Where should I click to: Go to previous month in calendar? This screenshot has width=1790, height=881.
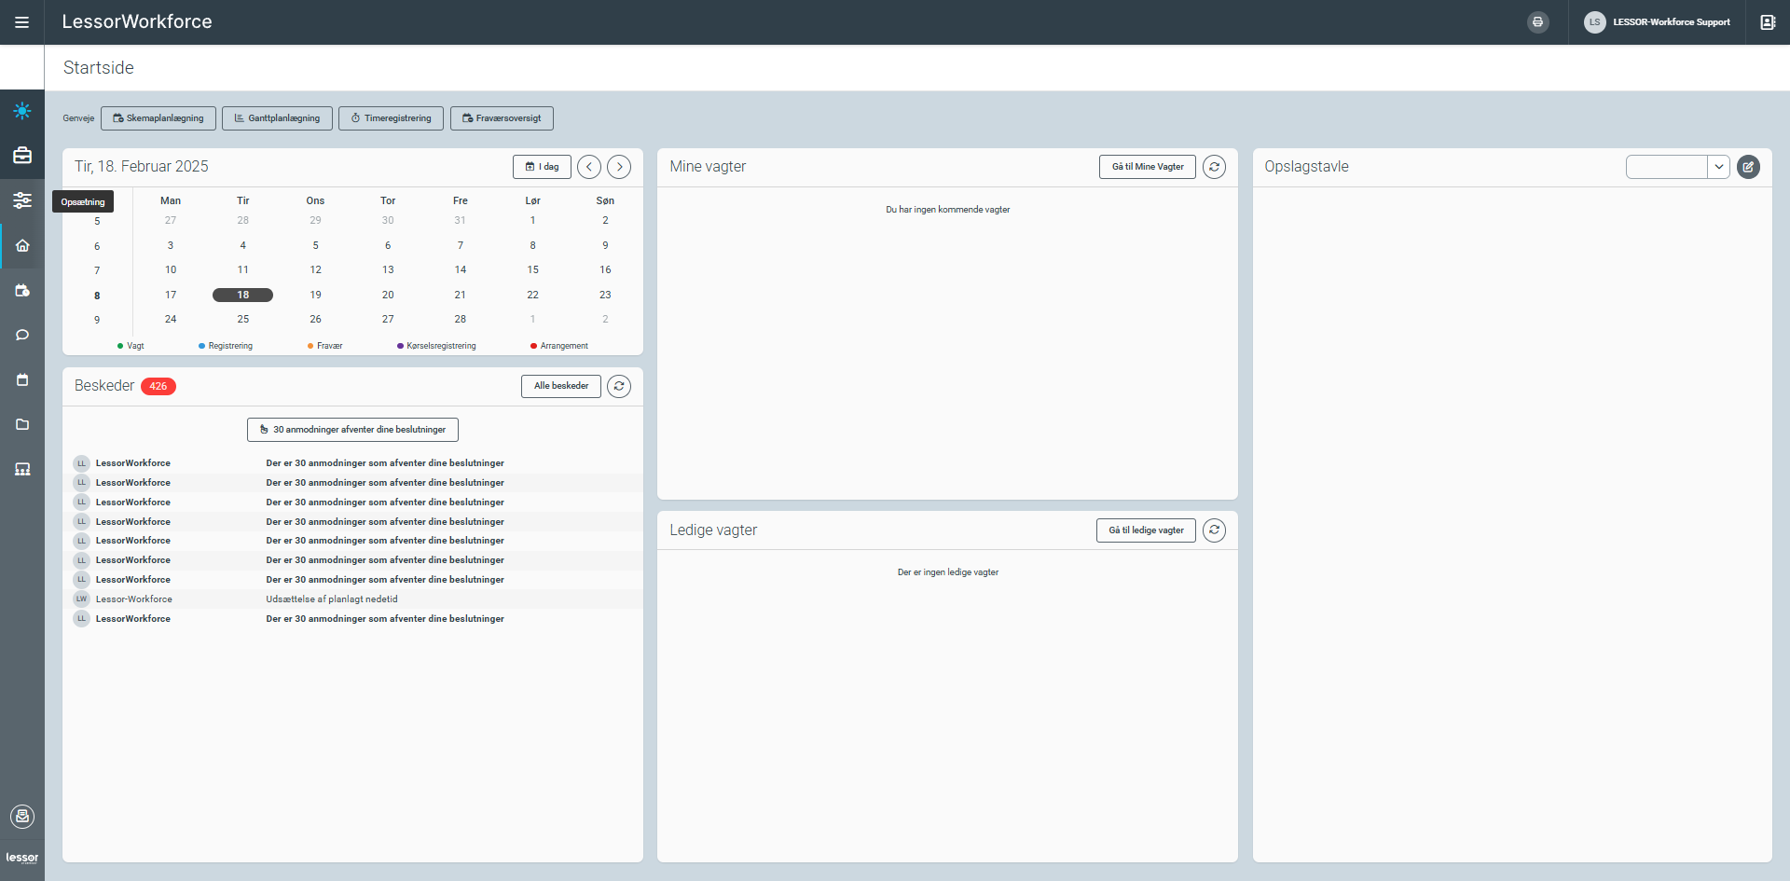coord(589,167)
